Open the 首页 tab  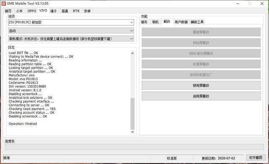[x=8, y=11]
